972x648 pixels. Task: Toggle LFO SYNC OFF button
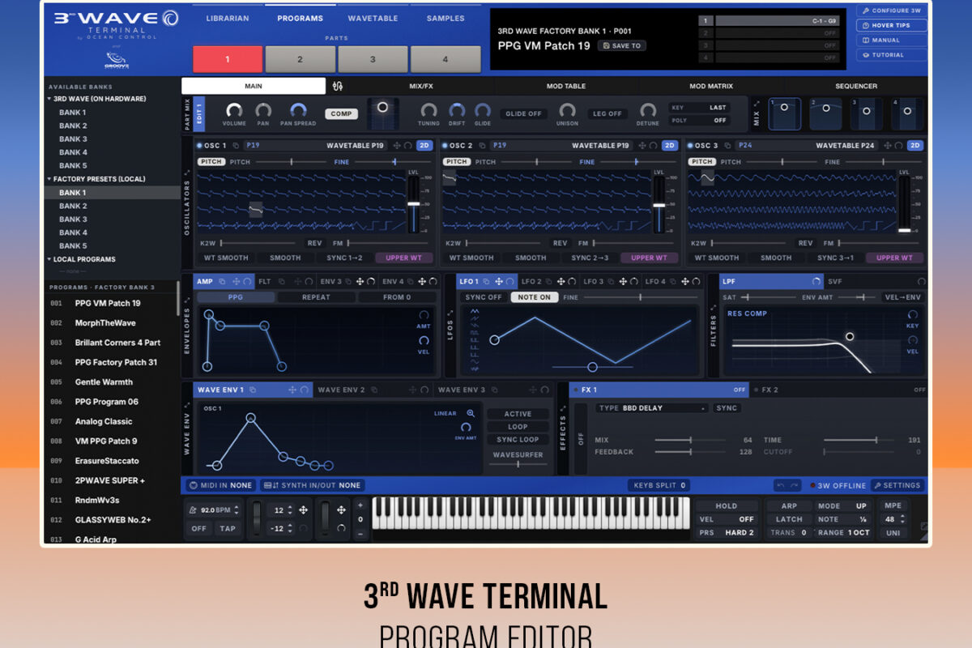[484, 297]
